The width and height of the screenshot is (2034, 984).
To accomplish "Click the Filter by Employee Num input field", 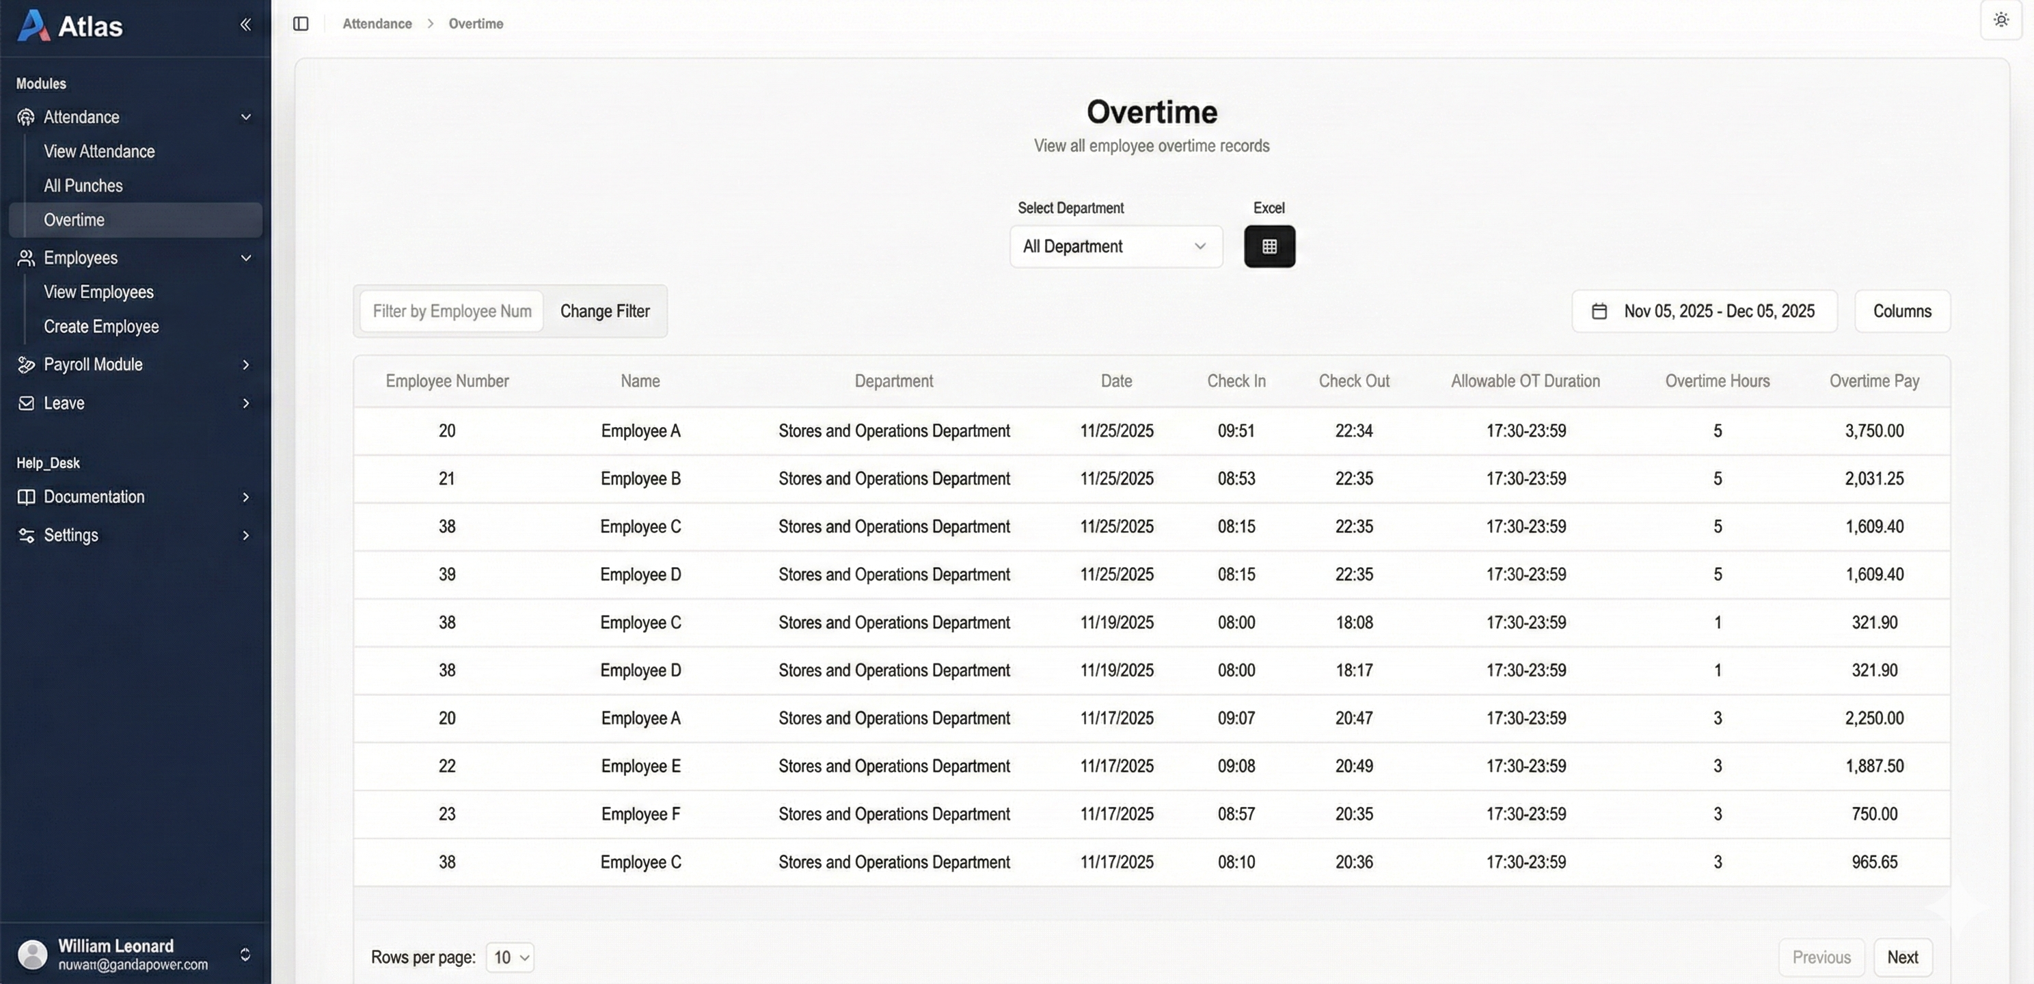I will point(452,311).
